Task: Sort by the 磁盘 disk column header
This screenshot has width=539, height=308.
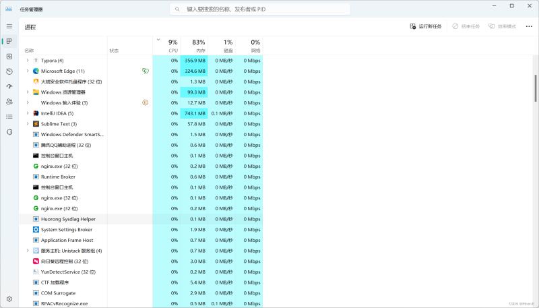Action: point(222,46)
